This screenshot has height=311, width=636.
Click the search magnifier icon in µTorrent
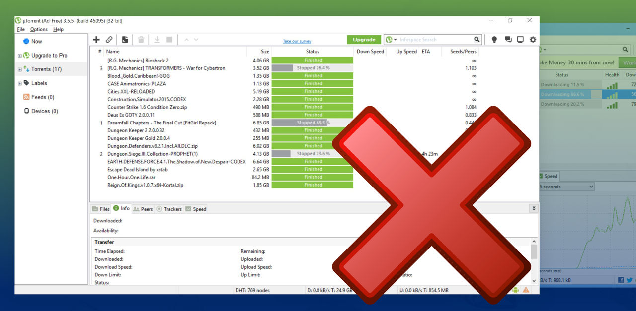[477, 40]
